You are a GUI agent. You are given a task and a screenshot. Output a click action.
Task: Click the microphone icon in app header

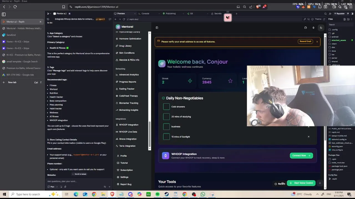click(313, 28)
